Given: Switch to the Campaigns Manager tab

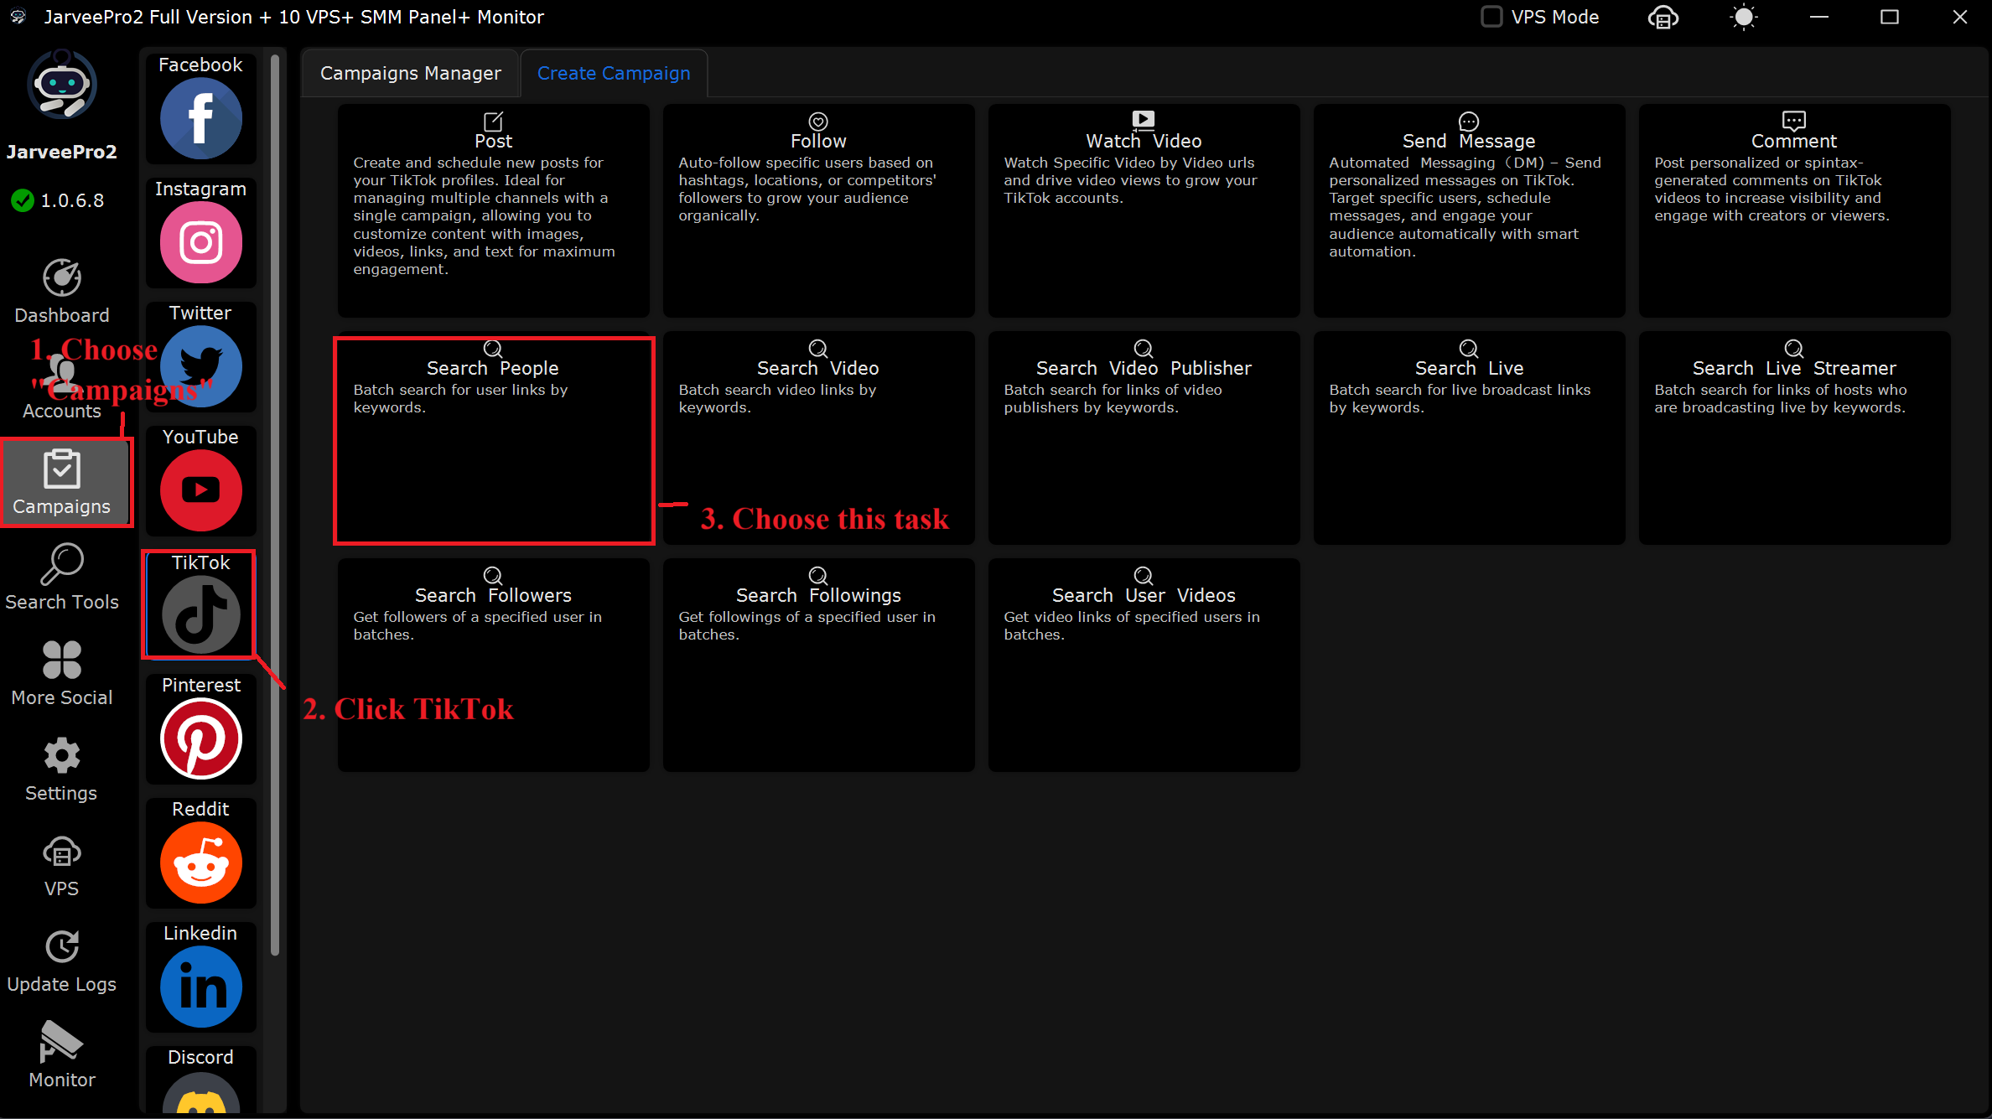Looking at the screenshot, I should (x=411, y=74).
